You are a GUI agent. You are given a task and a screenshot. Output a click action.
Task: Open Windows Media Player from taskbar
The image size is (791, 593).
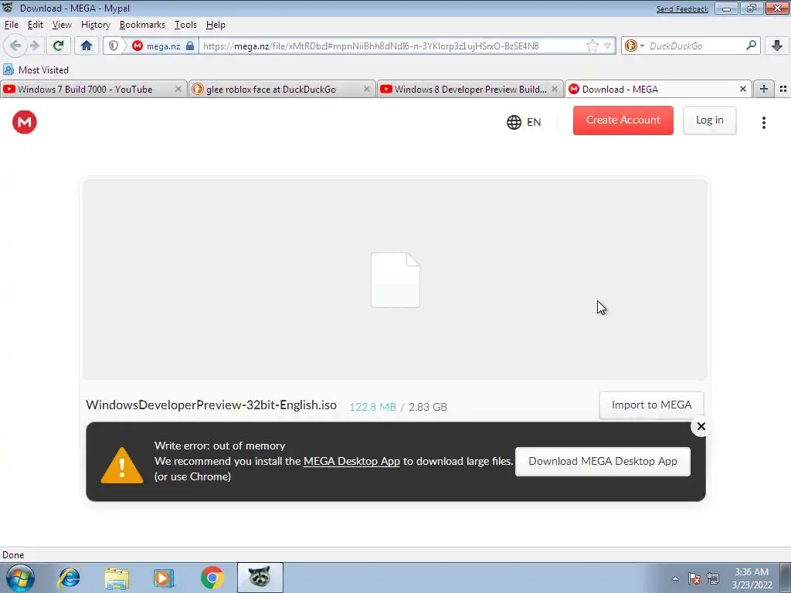click(164, 578)
